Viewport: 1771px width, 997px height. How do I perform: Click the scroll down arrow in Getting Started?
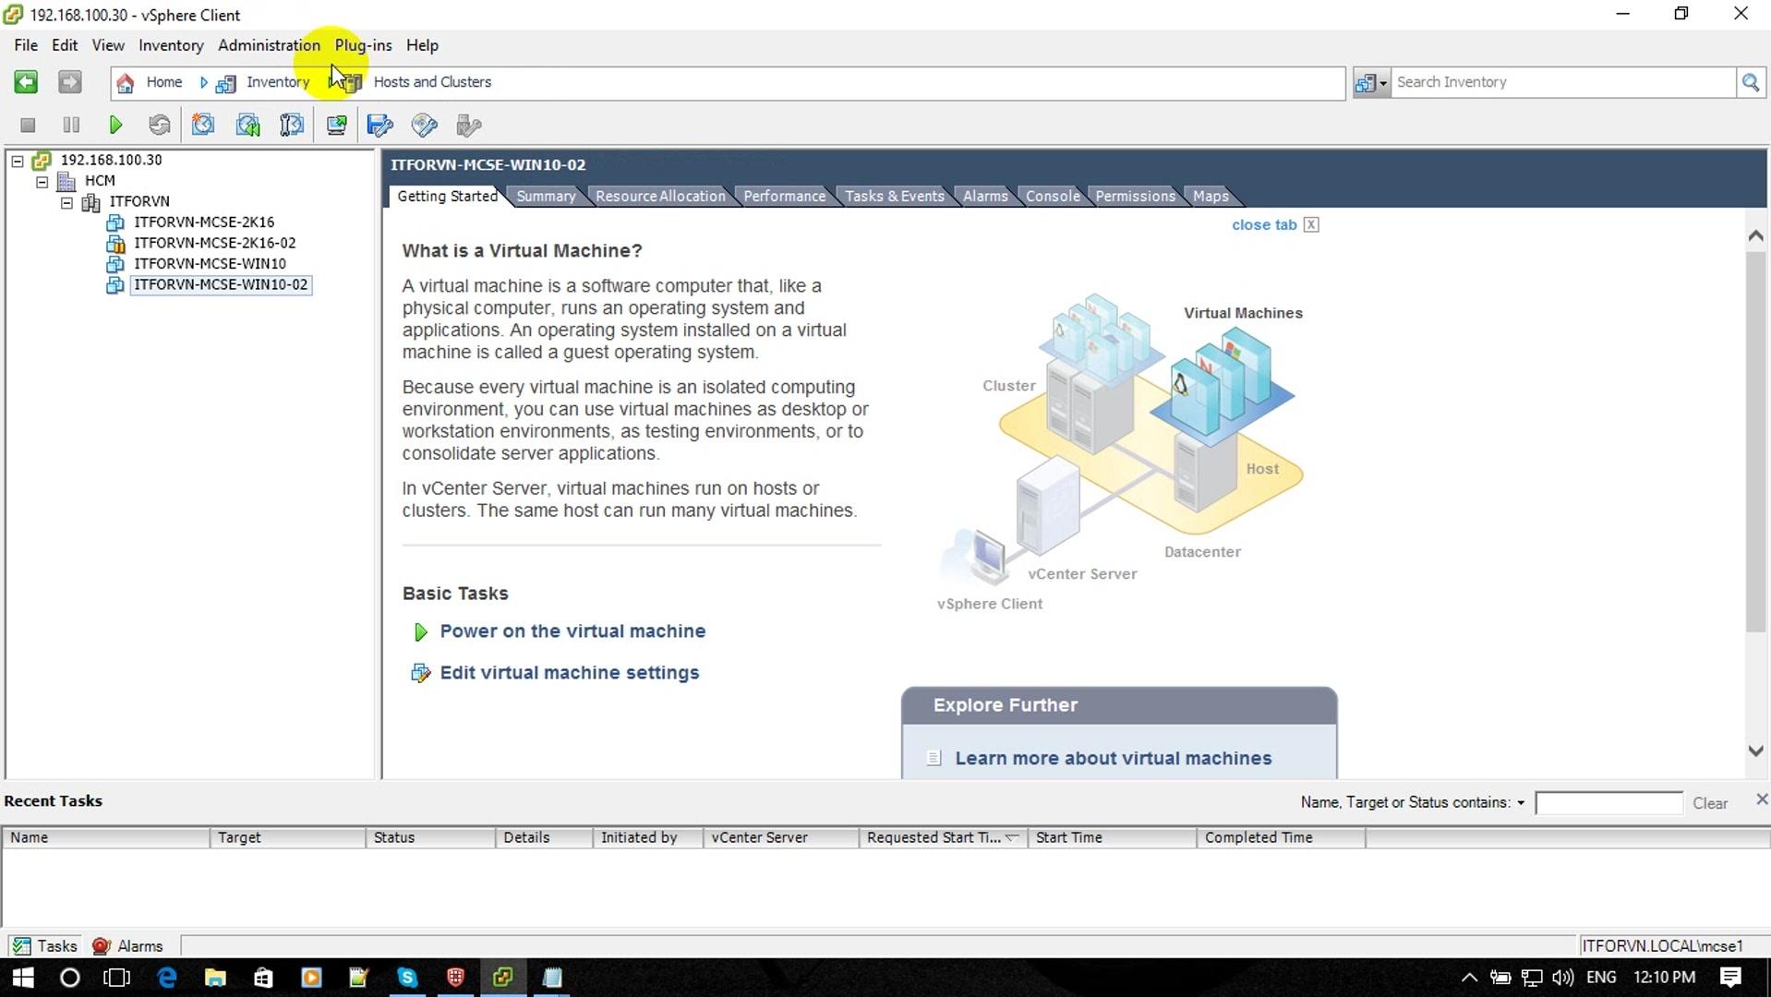[x=1756, y=751]
